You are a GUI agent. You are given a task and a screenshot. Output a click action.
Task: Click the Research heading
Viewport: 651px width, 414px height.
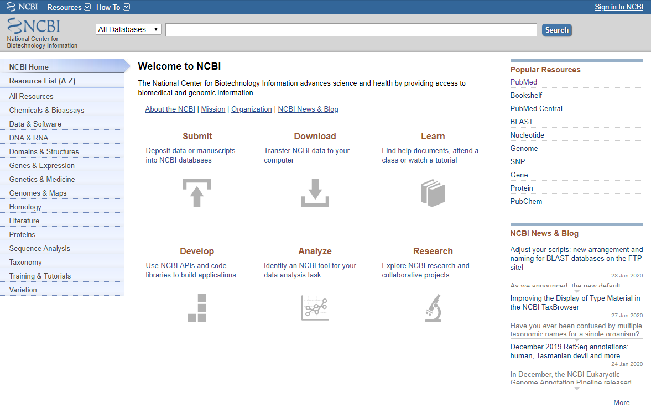(x=433, y=251)
